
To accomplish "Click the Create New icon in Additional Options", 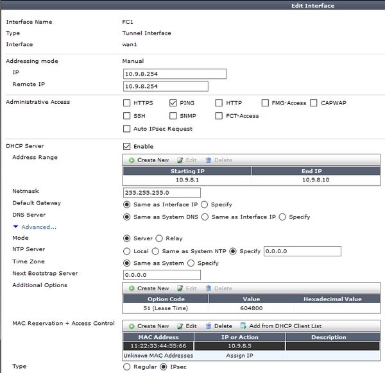I will tap(132, 288).
